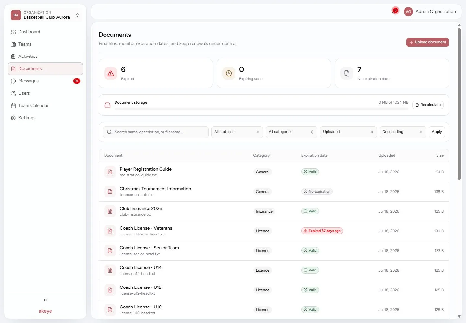Open the All statuses dropdown
The height and width of the screenshot is (323, 466).
[x=237, y=132]
